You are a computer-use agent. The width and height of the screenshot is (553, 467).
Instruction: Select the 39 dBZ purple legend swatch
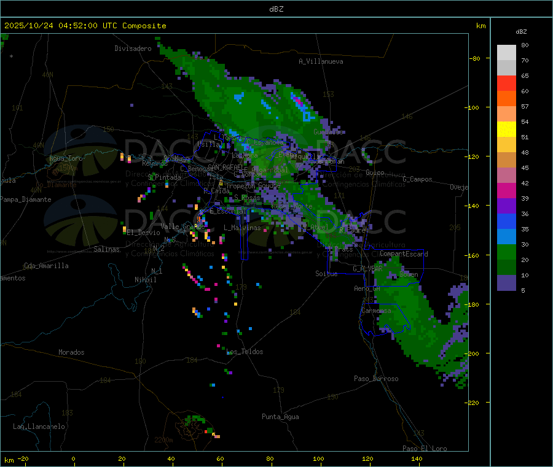click(x=506, y=206)
